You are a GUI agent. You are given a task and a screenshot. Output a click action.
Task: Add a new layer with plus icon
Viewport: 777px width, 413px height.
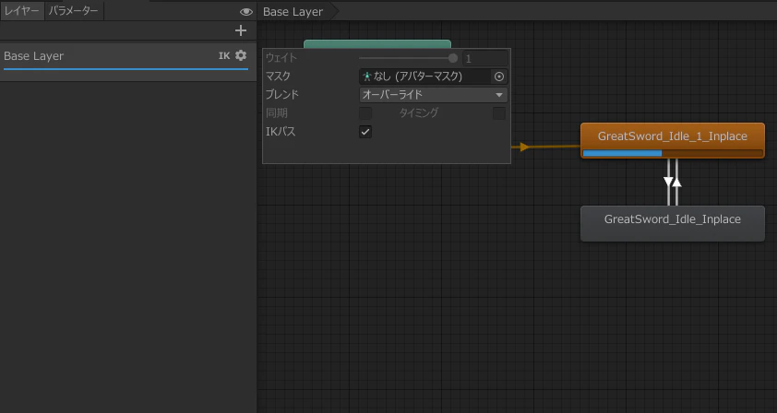pos(241,30)
